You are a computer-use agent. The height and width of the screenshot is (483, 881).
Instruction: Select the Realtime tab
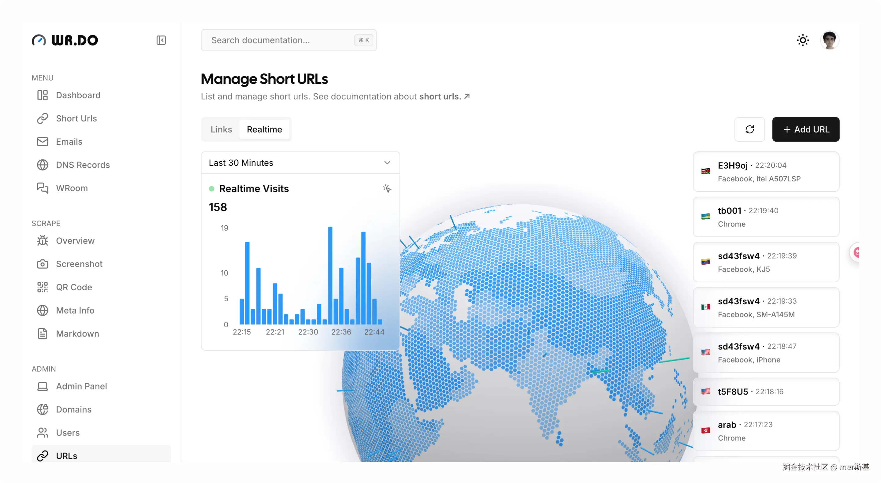click(x=264, y=129)
